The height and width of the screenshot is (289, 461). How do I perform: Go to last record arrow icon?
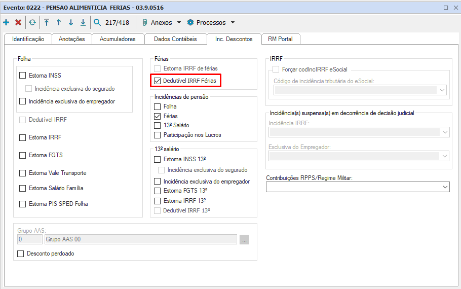pos(83,22)
